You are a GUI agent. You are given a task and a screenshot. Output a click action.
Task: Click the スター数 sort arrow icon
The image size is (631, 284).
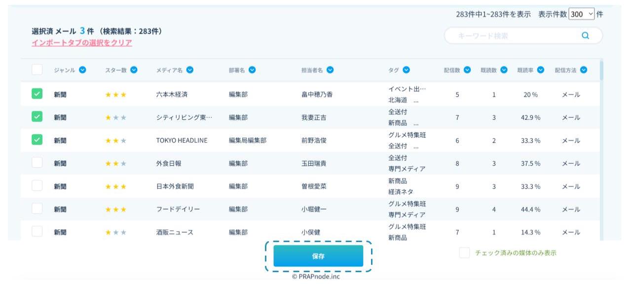click(134, 70)
